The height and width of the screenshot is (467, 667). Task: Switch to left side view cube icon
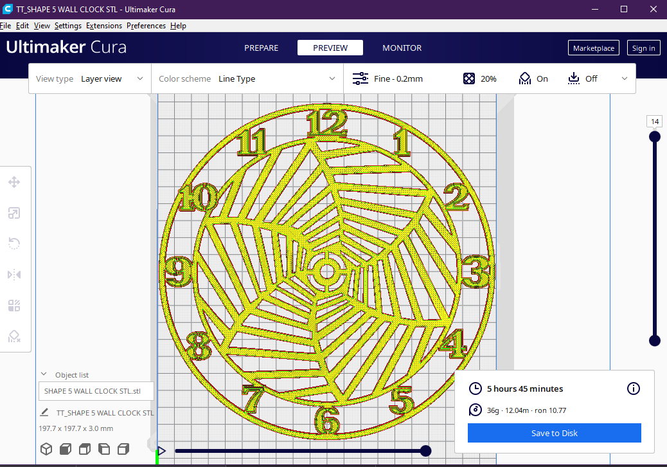[104, 449]
